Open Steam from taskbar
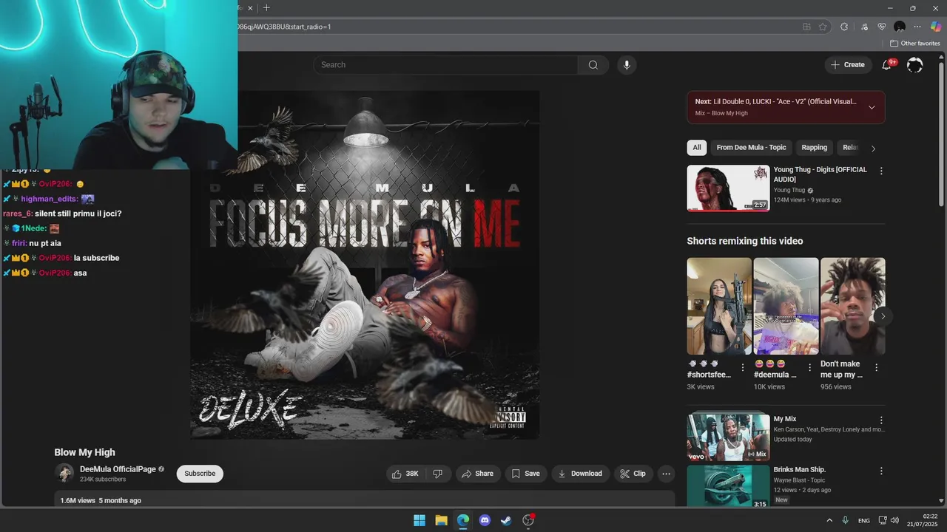947x532 pixels. [506, 520]
